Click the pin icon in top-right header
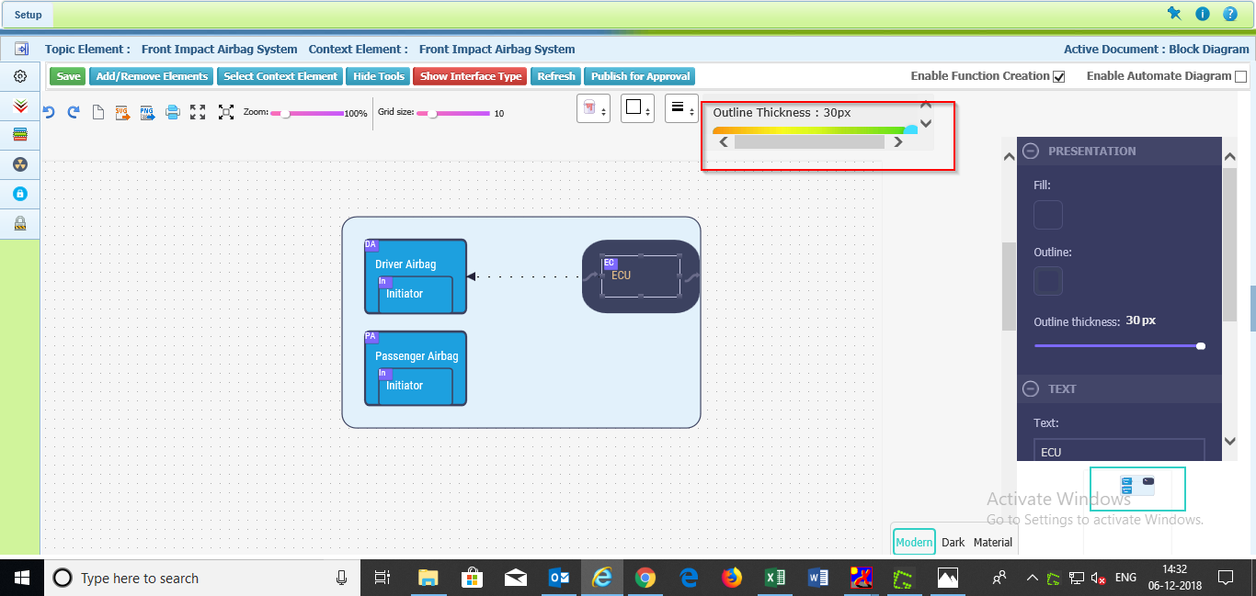This screenshot has height=596, width=1256. (x=1174, y=13)
